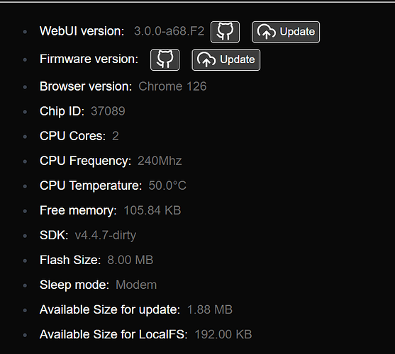
Task: Select the Chrome 126 browser version text
Action: (172, 86)
